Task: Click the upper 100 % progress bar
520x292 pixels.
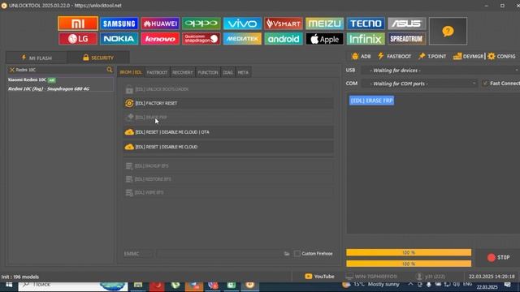Action: pyautogui.click(x=409, y=252)
